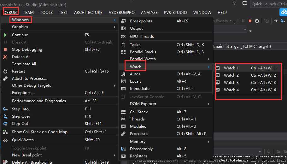Expand the Windows submenu arrow

[x=115, y=20]
